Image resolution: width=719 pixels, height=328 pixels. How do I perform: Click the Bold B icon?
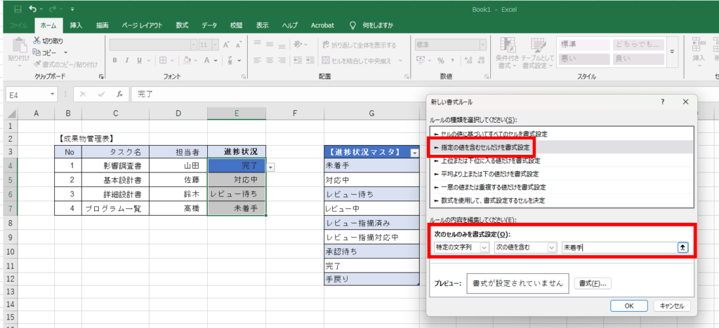click(116, 60)
